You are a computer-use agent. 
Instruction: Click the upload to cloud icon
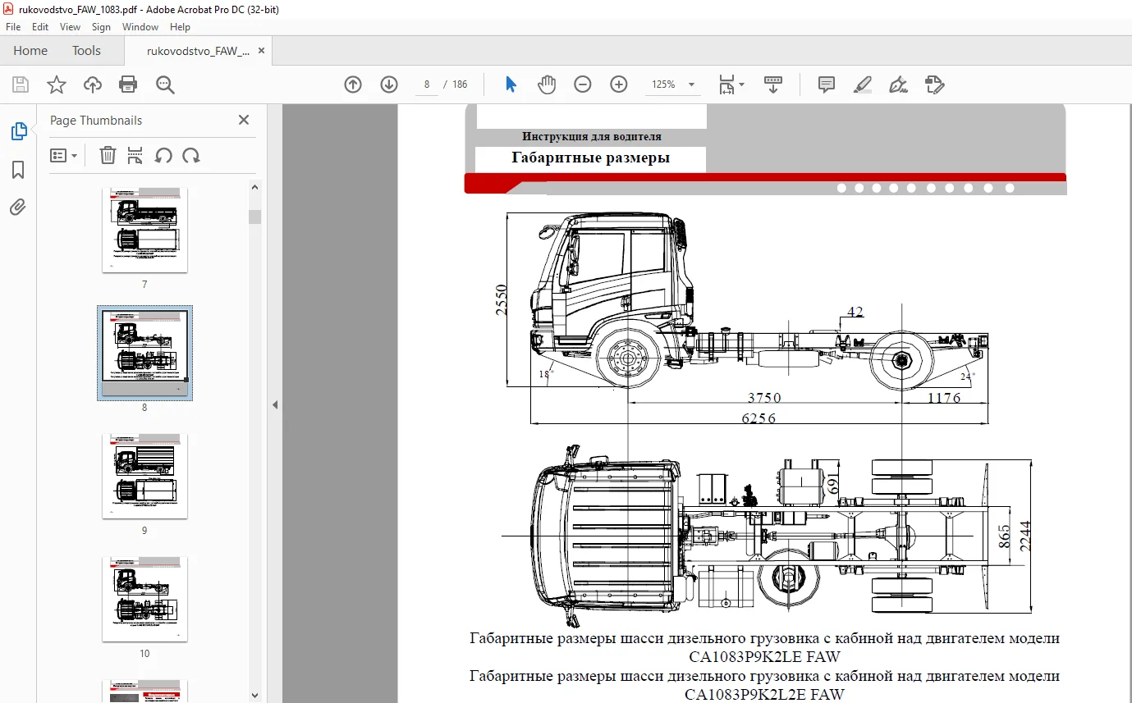click(93, 84)
